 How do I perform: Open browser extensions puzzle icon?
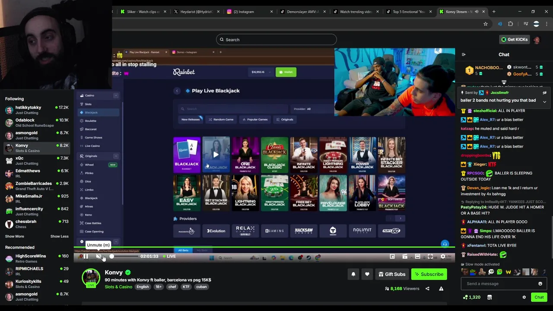[x=511, y=24]
